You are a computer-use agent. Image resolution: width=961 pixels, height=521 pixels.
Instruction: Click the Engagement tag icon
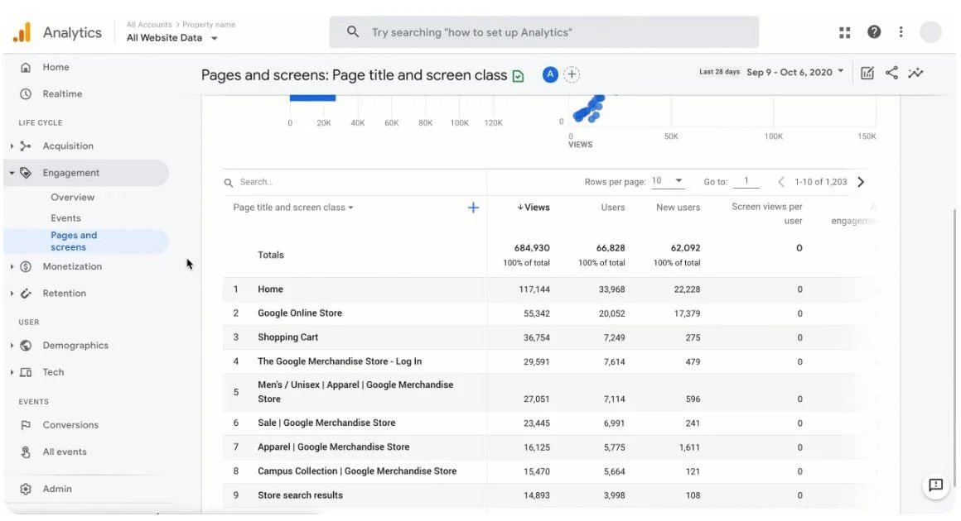tap(26, 173)
